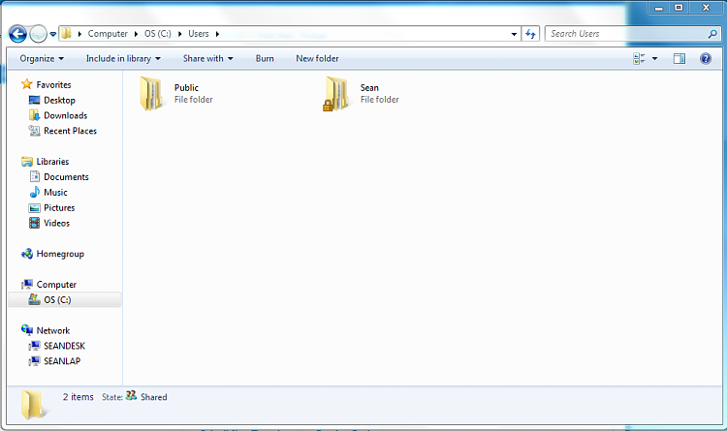Click the Libraries icon
The width and height of the screenshot is (727, 431).
click(x=27, y=162)
